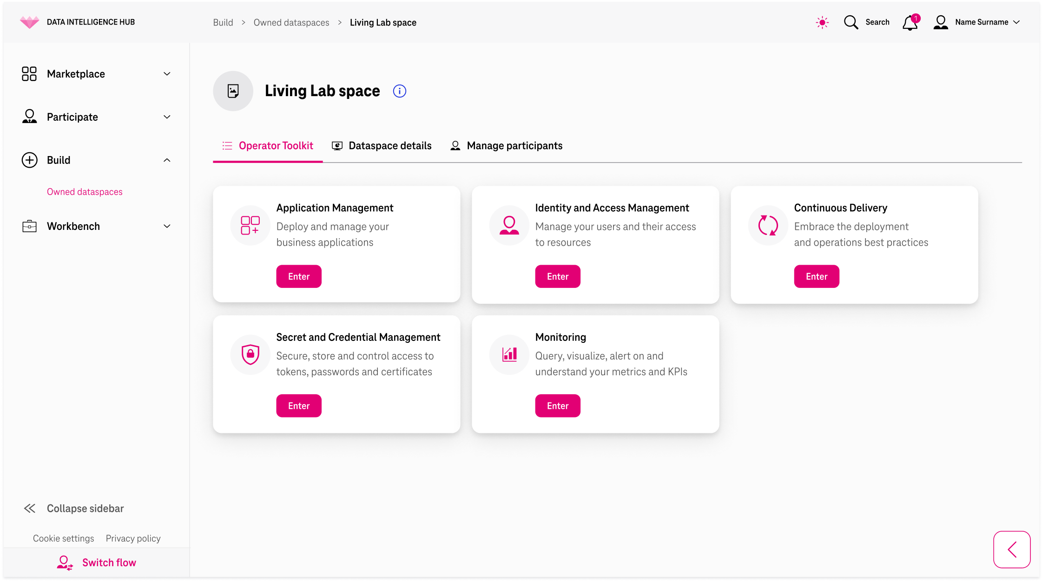This screenshot has height=581, width=1042.
Task: Click the Continuous Delivery cycle icon
Action: click(768, 225)
